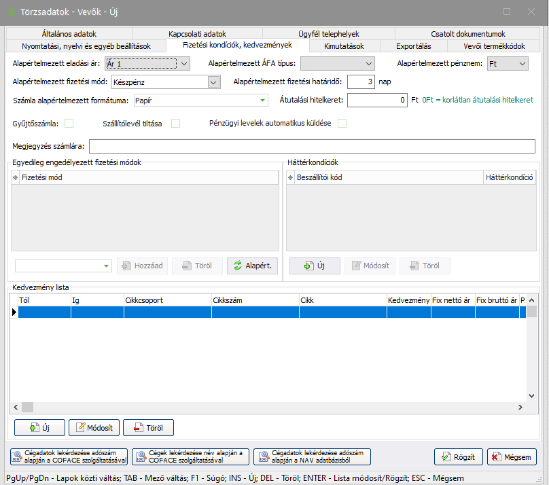Click the Rögzít save button

[x=458, y=456]
